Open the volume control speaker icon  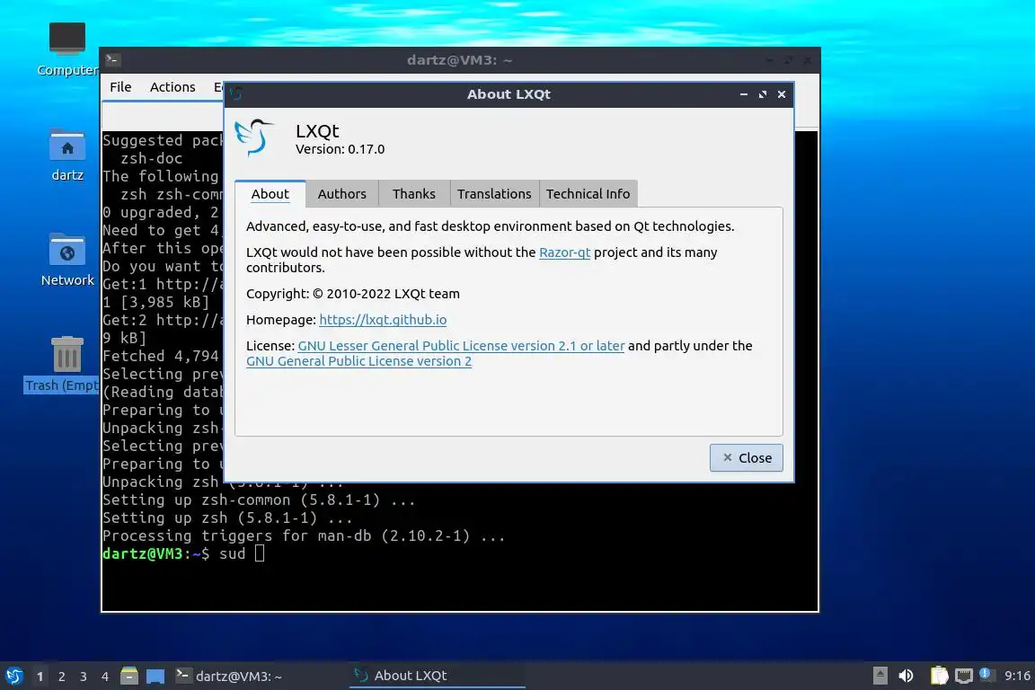(x=907, y=676)
